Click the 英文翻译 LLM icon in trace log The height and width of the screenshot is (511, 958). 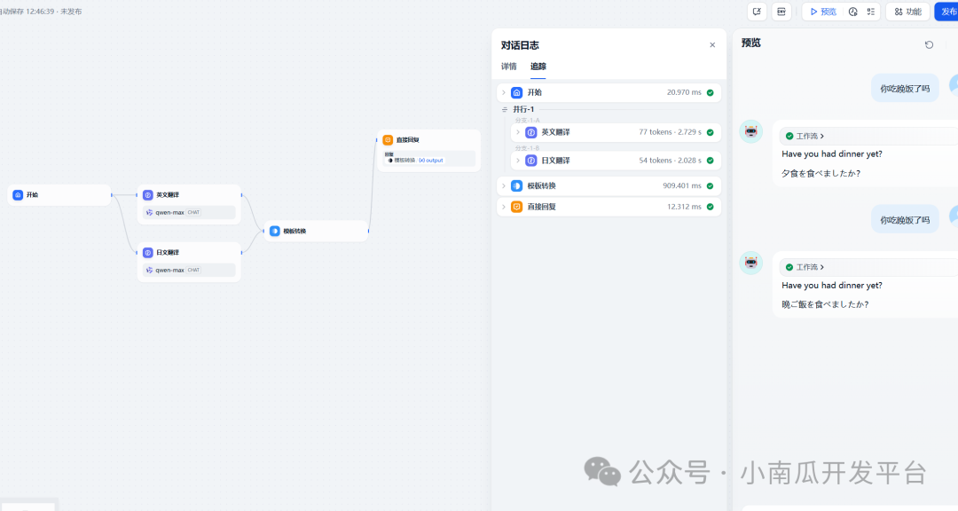(531, 132)
